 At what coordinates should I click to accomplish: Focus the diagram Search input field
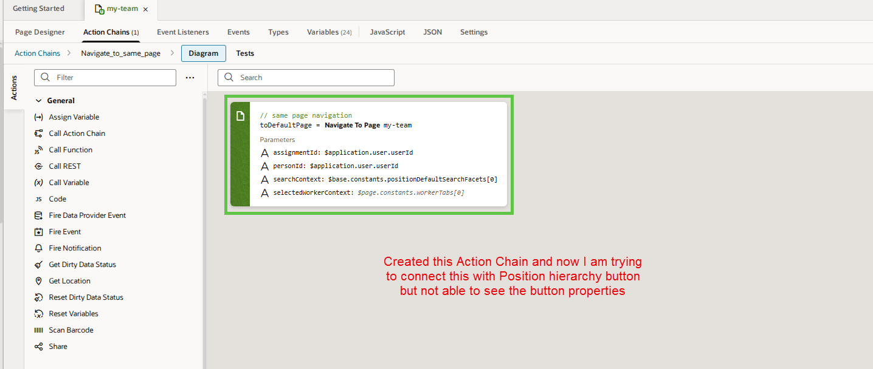306,78
